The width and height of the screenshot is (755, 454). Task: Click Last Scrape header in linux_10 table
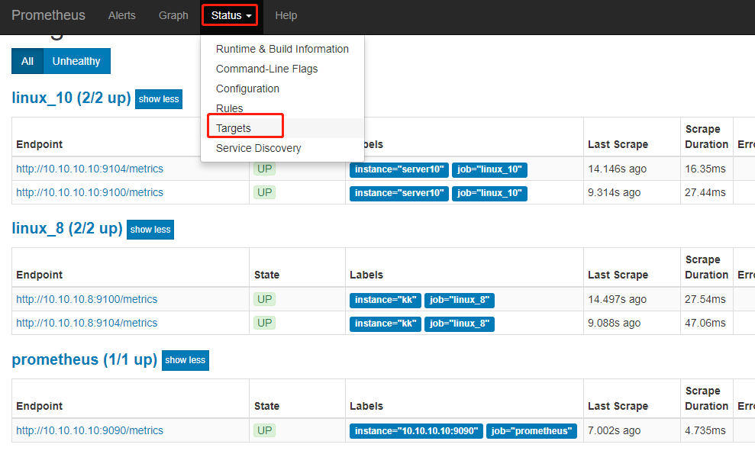click(618, 144)
